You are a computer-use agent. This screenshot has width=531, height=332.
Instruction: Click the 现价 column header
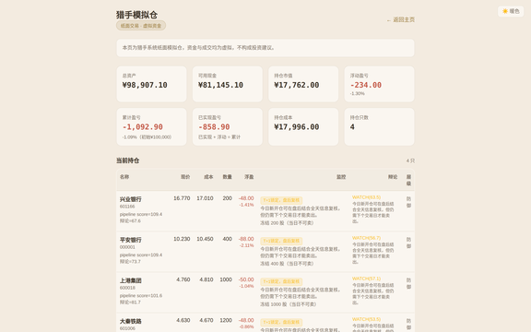point(185,177)
